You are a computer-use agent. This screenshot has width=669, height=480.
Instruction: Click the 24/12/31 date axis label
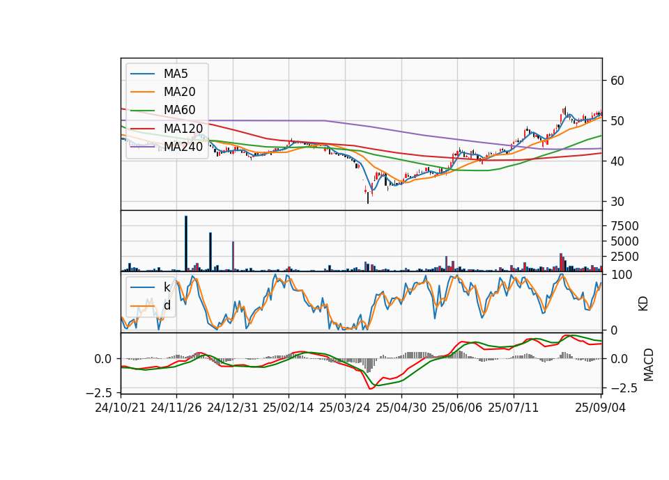coord(233,408)
